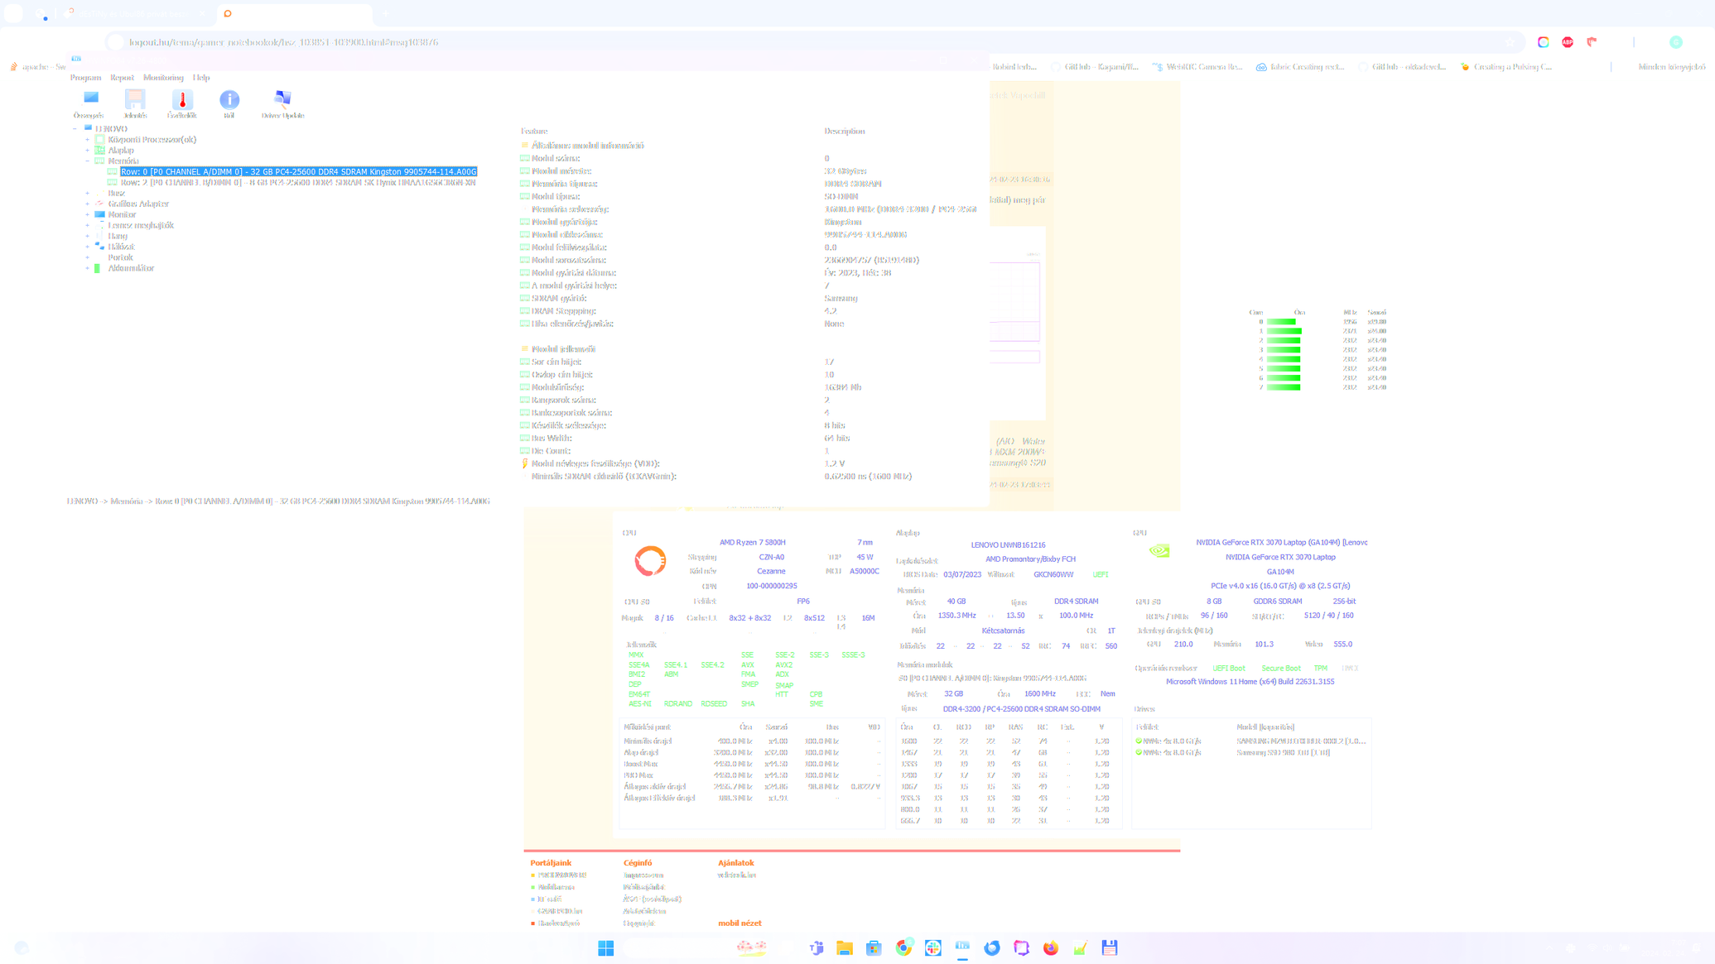The image size is (1715, 964).
Task: Expand the Akkumulátor tree node
Action: [87, 269]
